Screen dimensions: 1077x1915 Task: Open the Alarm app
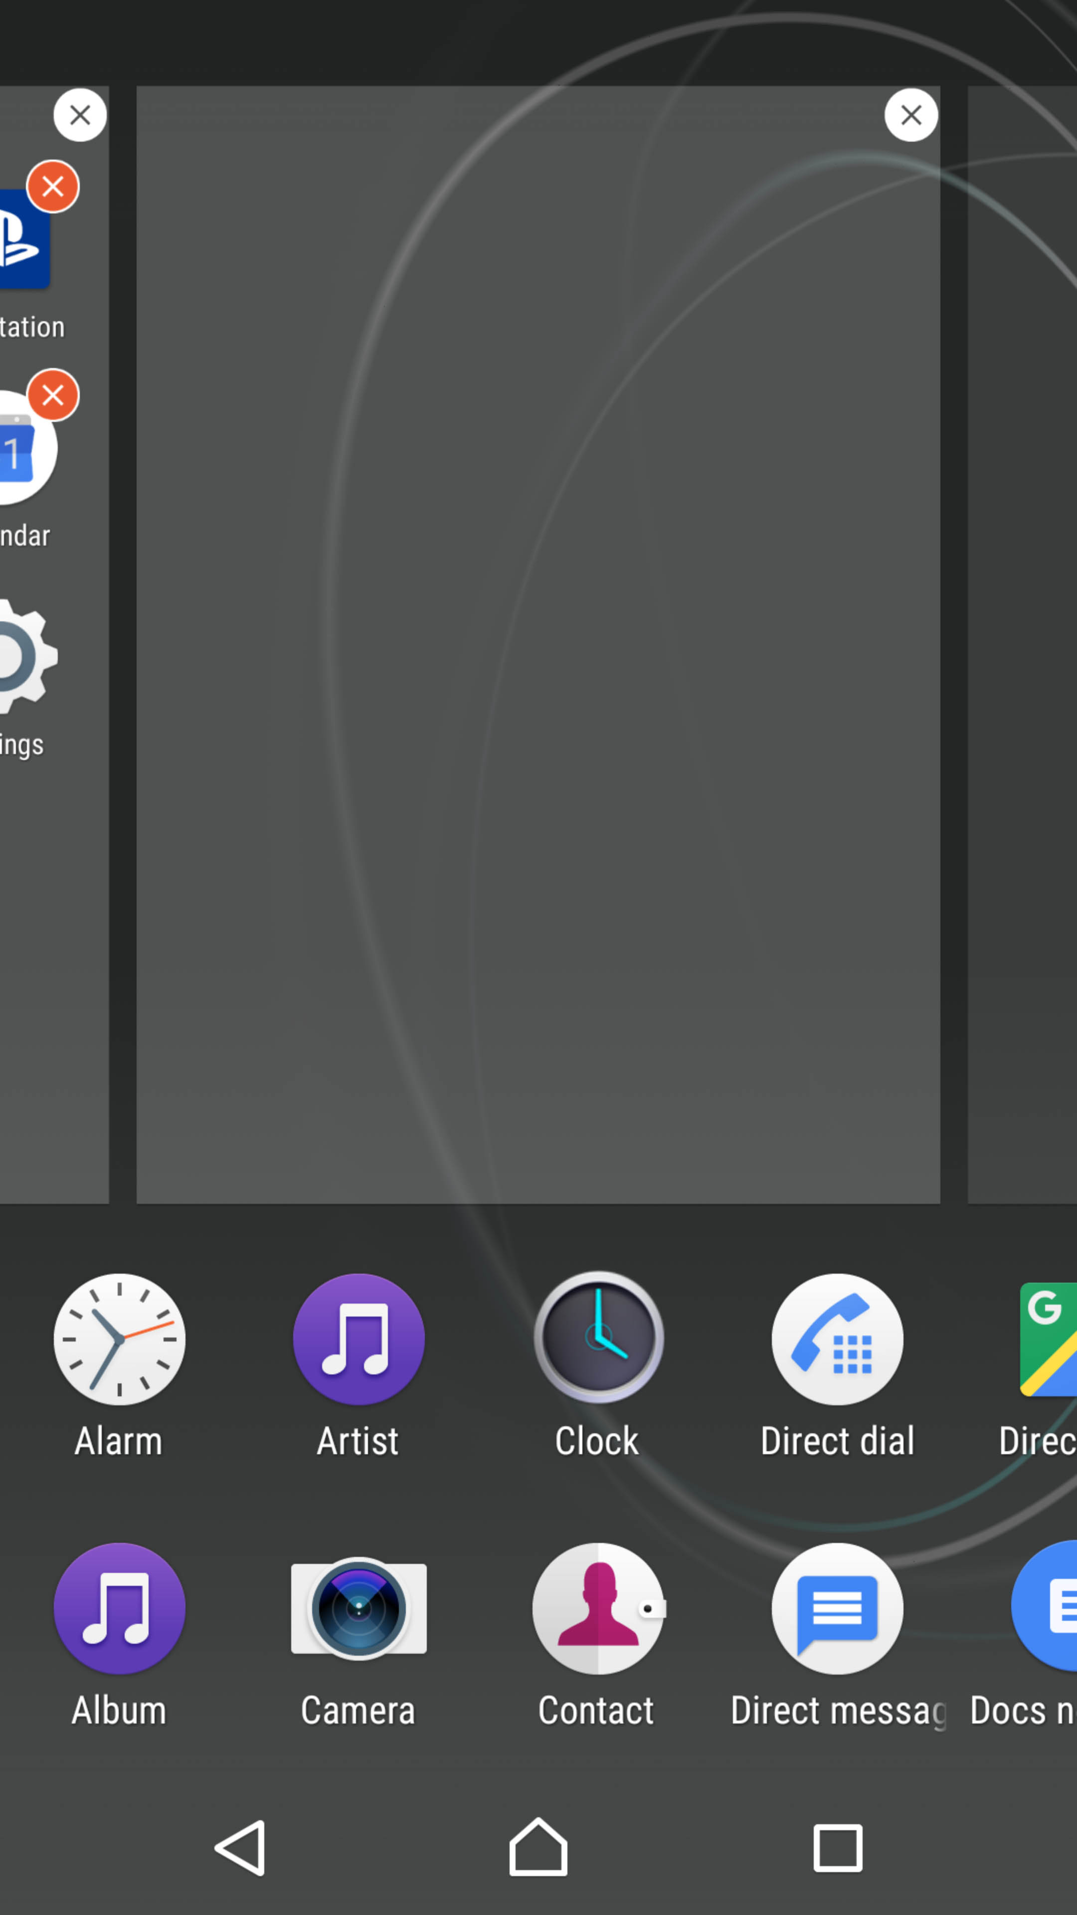click(119, 1339)
